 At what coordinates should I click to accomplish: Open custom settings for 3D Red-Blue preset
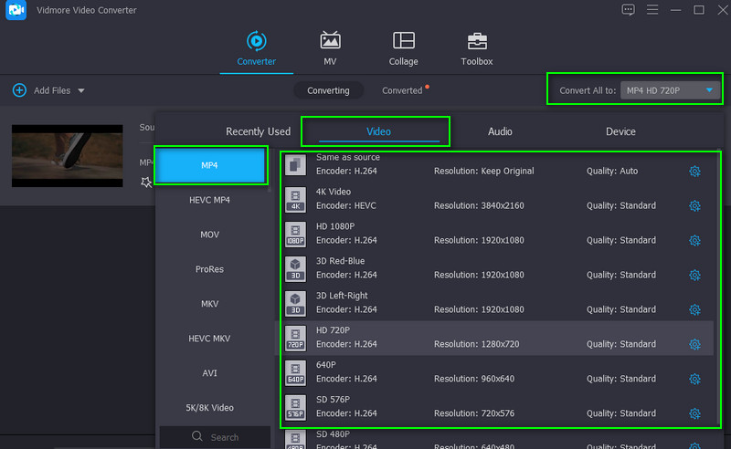point(694,275)
